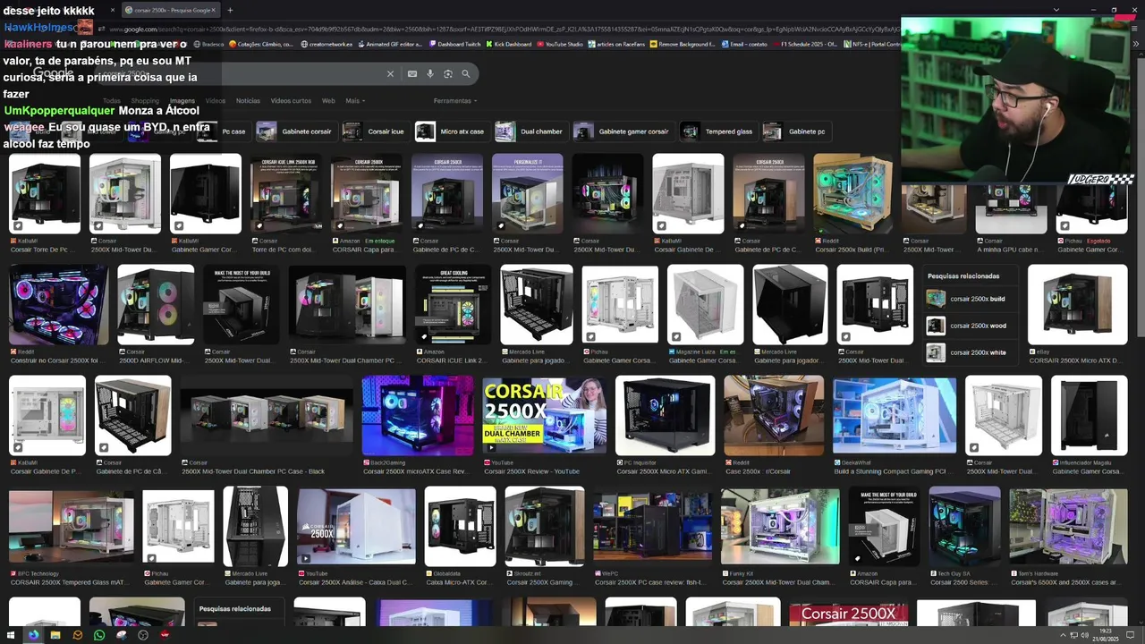The image size is (1145, 644).
Task: Open the Funky Kit 2500X Mid-Tower image
Action: click(780, 527)
